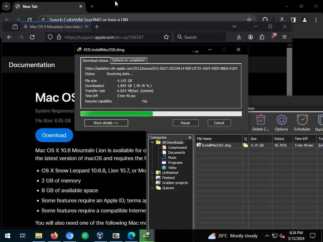This screenshot has width=323, height=242.
Task: Close the Mac OS X Mountain Lion tab
Action: [86, 26]
